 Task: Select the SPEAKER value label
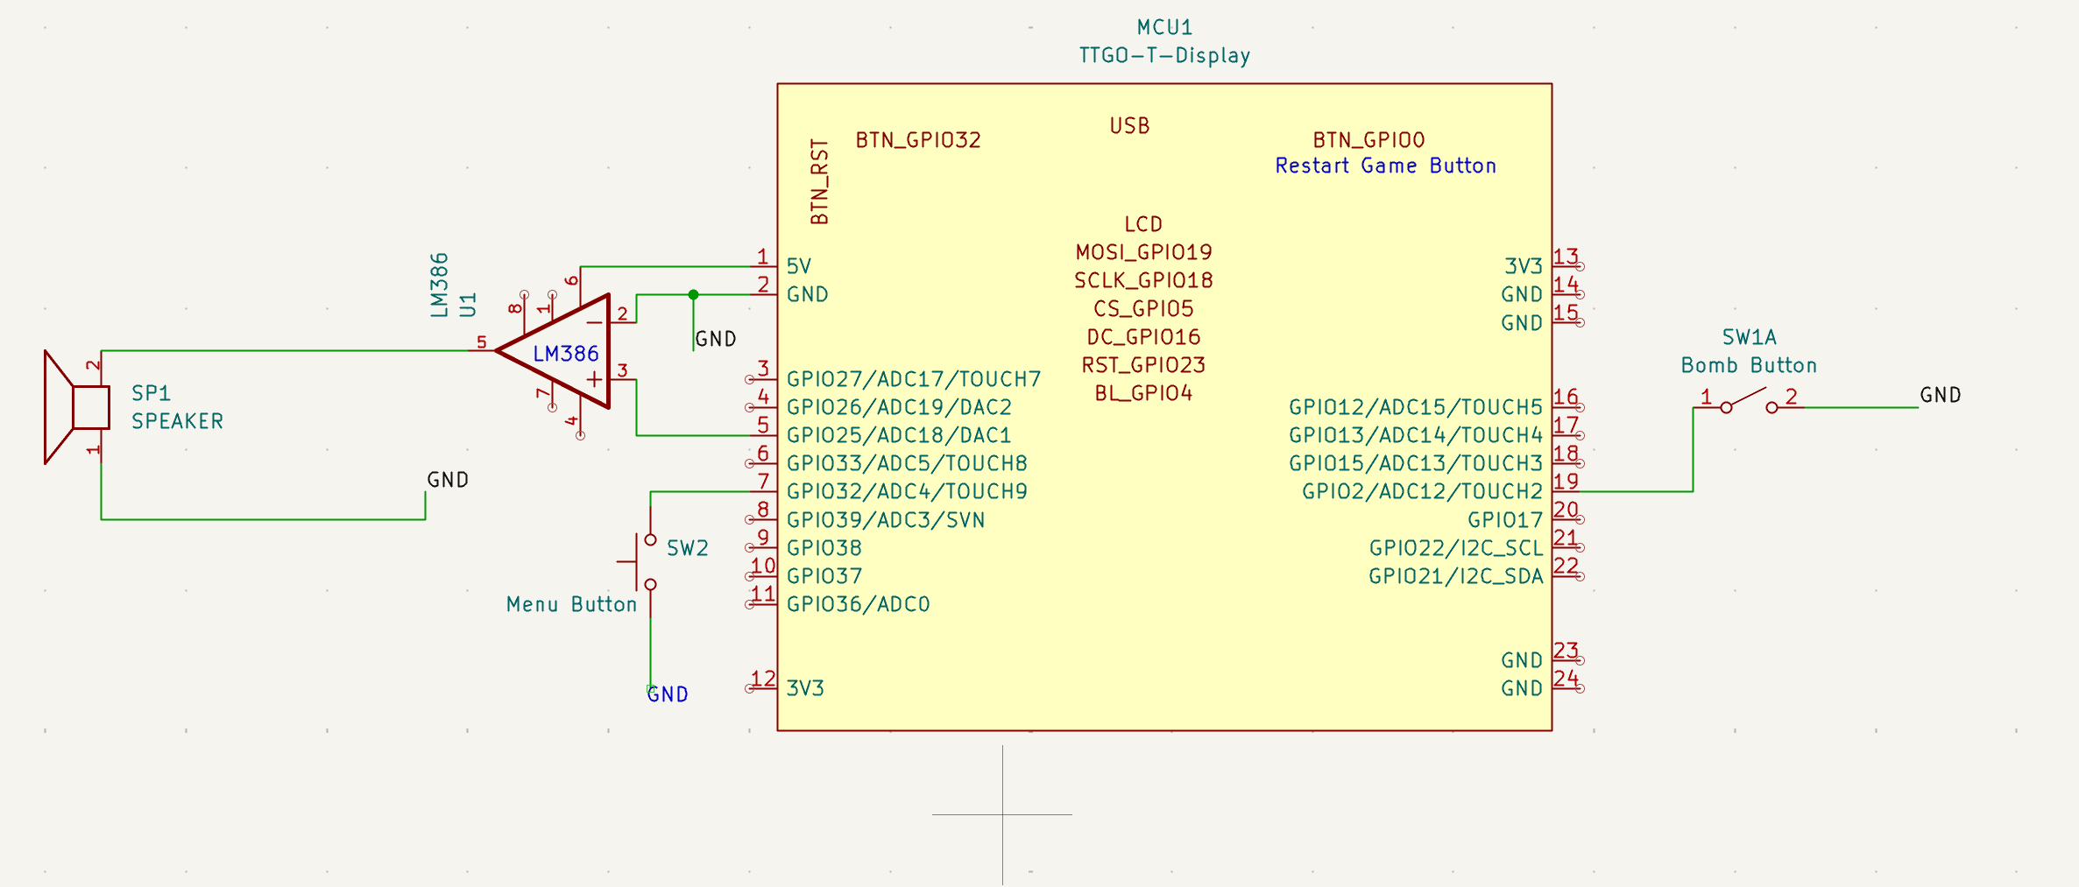click(177, 421)
